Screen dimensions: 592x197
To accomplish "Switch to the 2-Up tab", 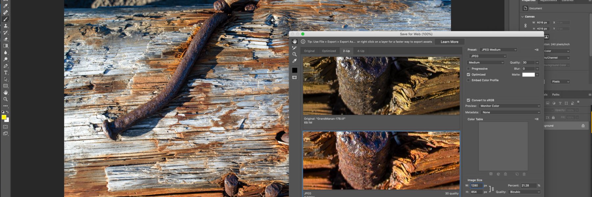I will [x=346, y=51].
